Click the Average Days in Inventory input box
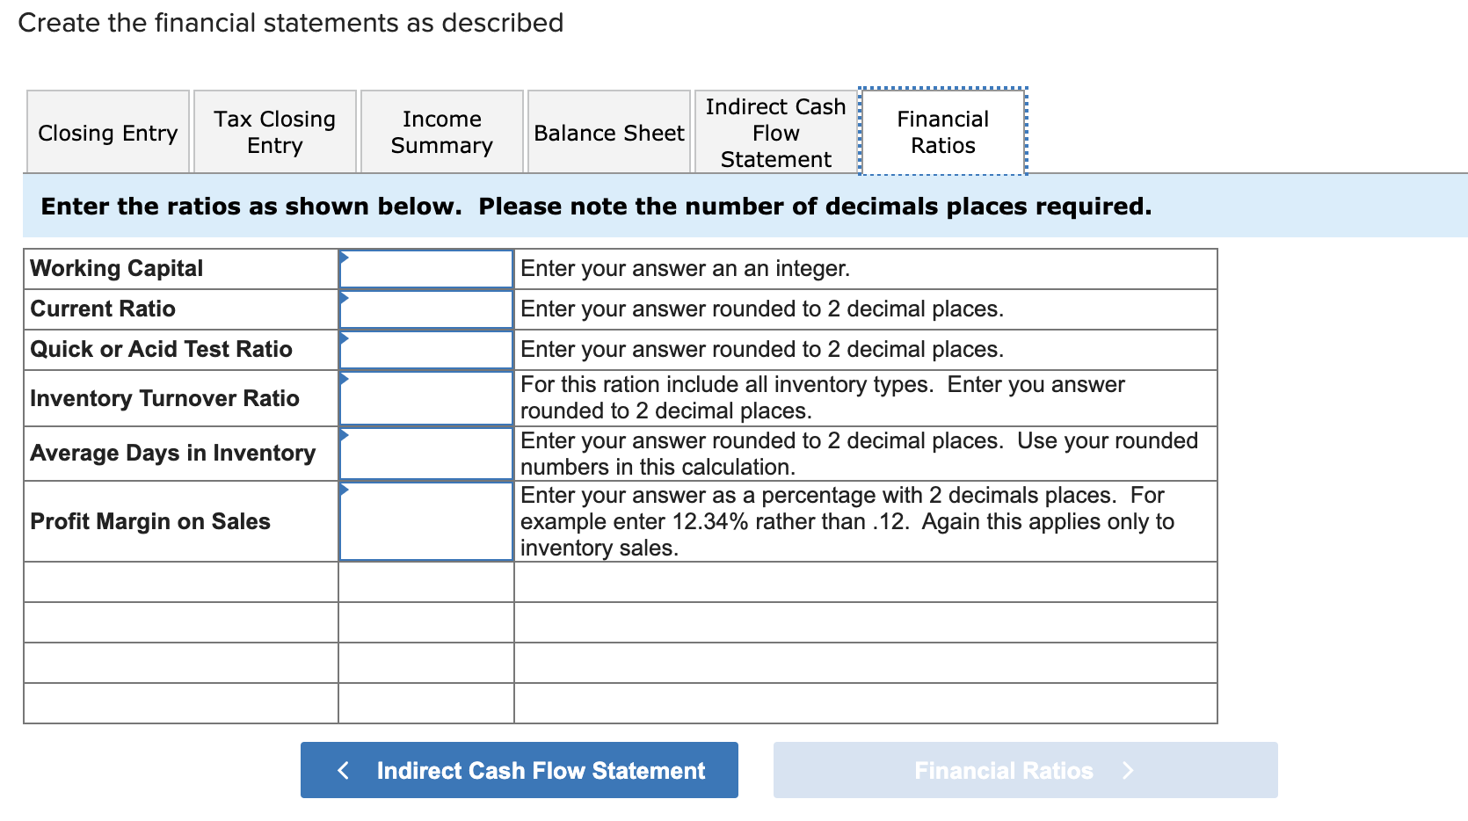Viewport: 1468px width, 821px height. tap(426, 454)
